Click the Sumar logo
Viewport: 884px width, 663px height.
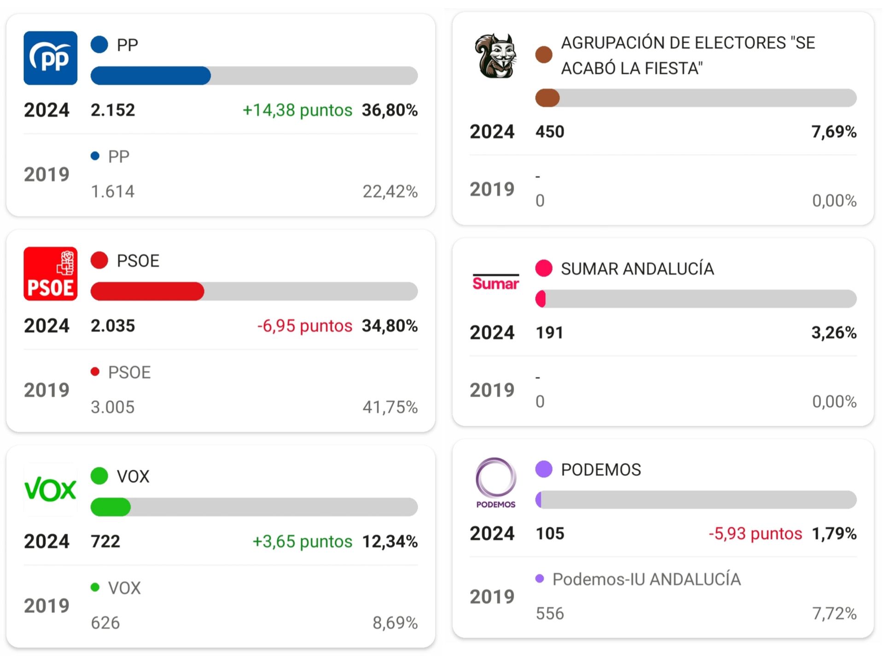coord(495,283)
